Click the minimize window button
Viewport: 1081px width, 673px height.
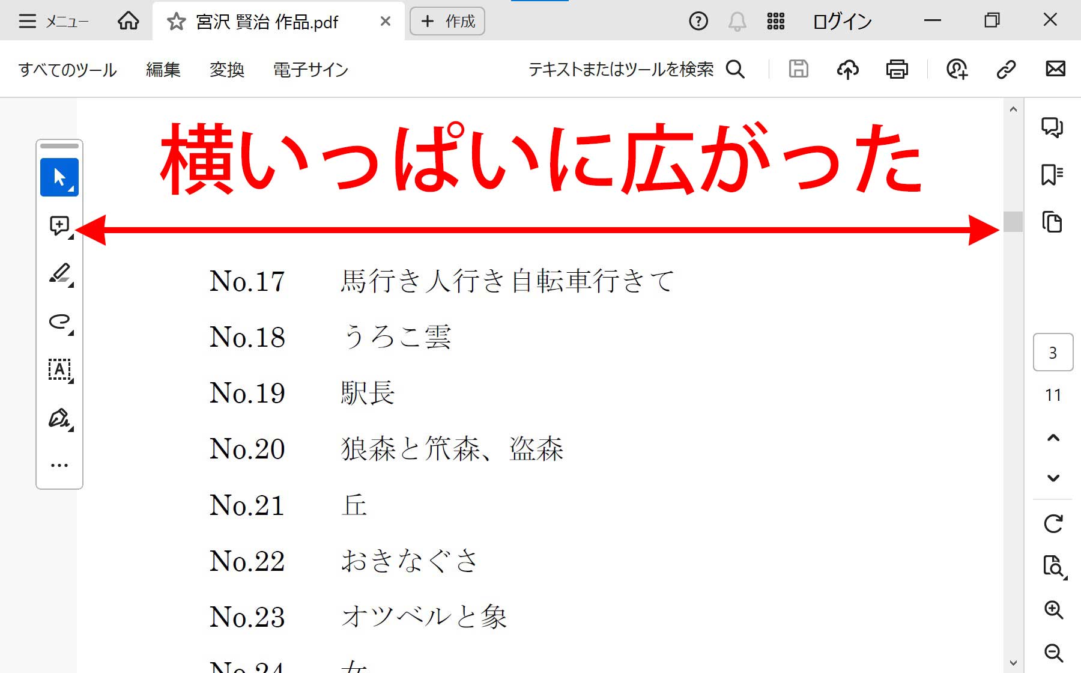(932, 20)
